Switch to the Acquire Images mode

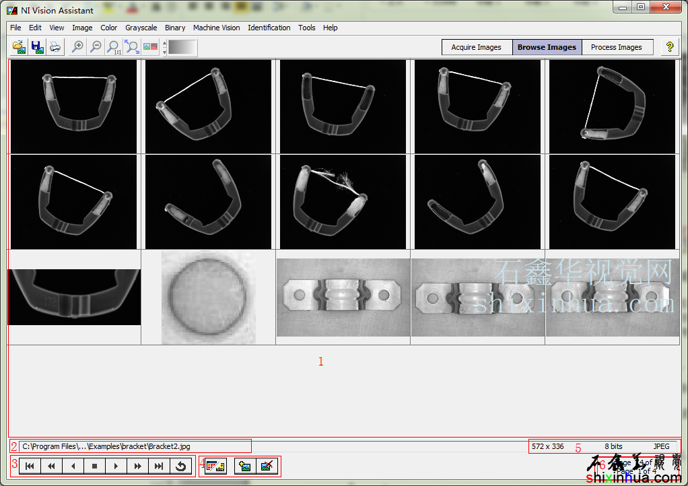click(476, 47)
